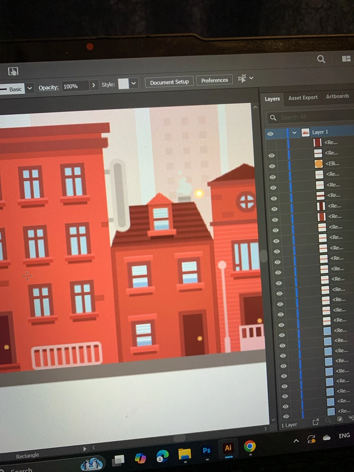Toggle the eye icon on the bottom layer row
This screenshot has height=472, width=354.
pyautogui.click(x=286, y=417)
